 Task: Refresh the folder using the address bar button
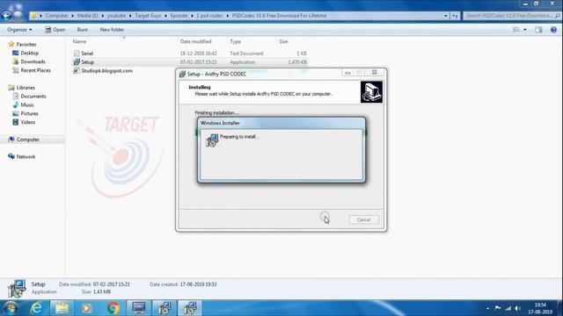pyautogui.click(x=455, y=16)
